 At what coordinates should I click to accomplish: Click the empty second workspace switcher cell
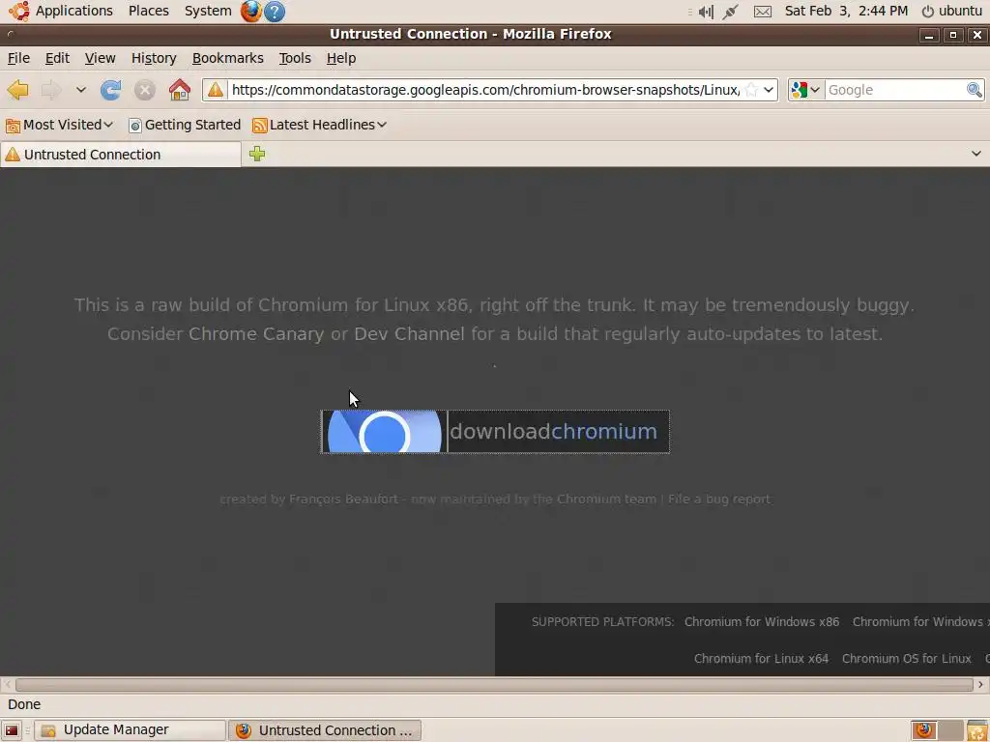point(951,730)
